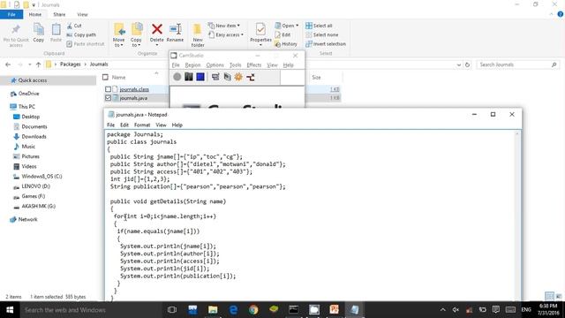Click Packages in breadcrumb path
The height and width of the screenshot is (318, 565).
[71, 64]
